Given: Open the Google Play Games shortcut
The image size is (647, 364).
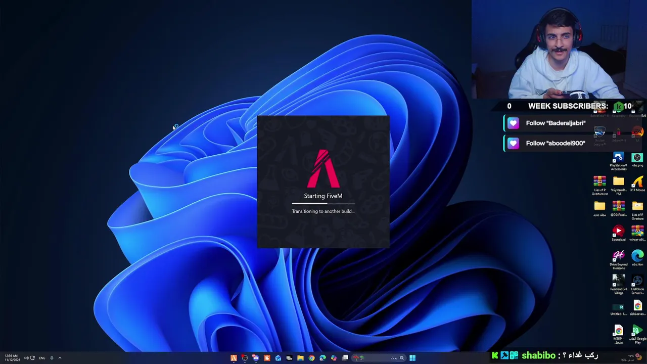Looking at the screenshot, I should click(637, 335).
